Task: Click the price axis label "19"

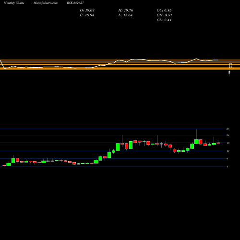Action: tap(228, 143)
